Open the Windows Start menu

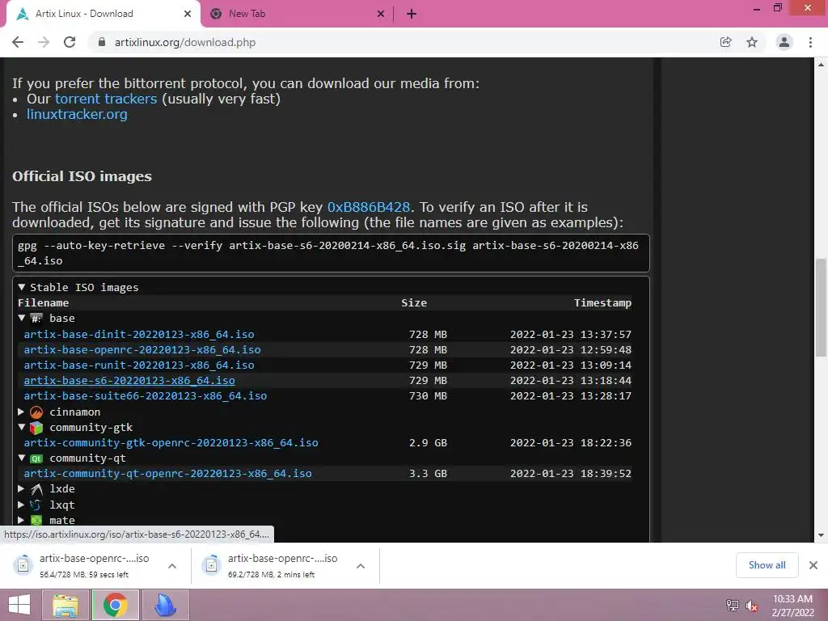coord(19,605)
